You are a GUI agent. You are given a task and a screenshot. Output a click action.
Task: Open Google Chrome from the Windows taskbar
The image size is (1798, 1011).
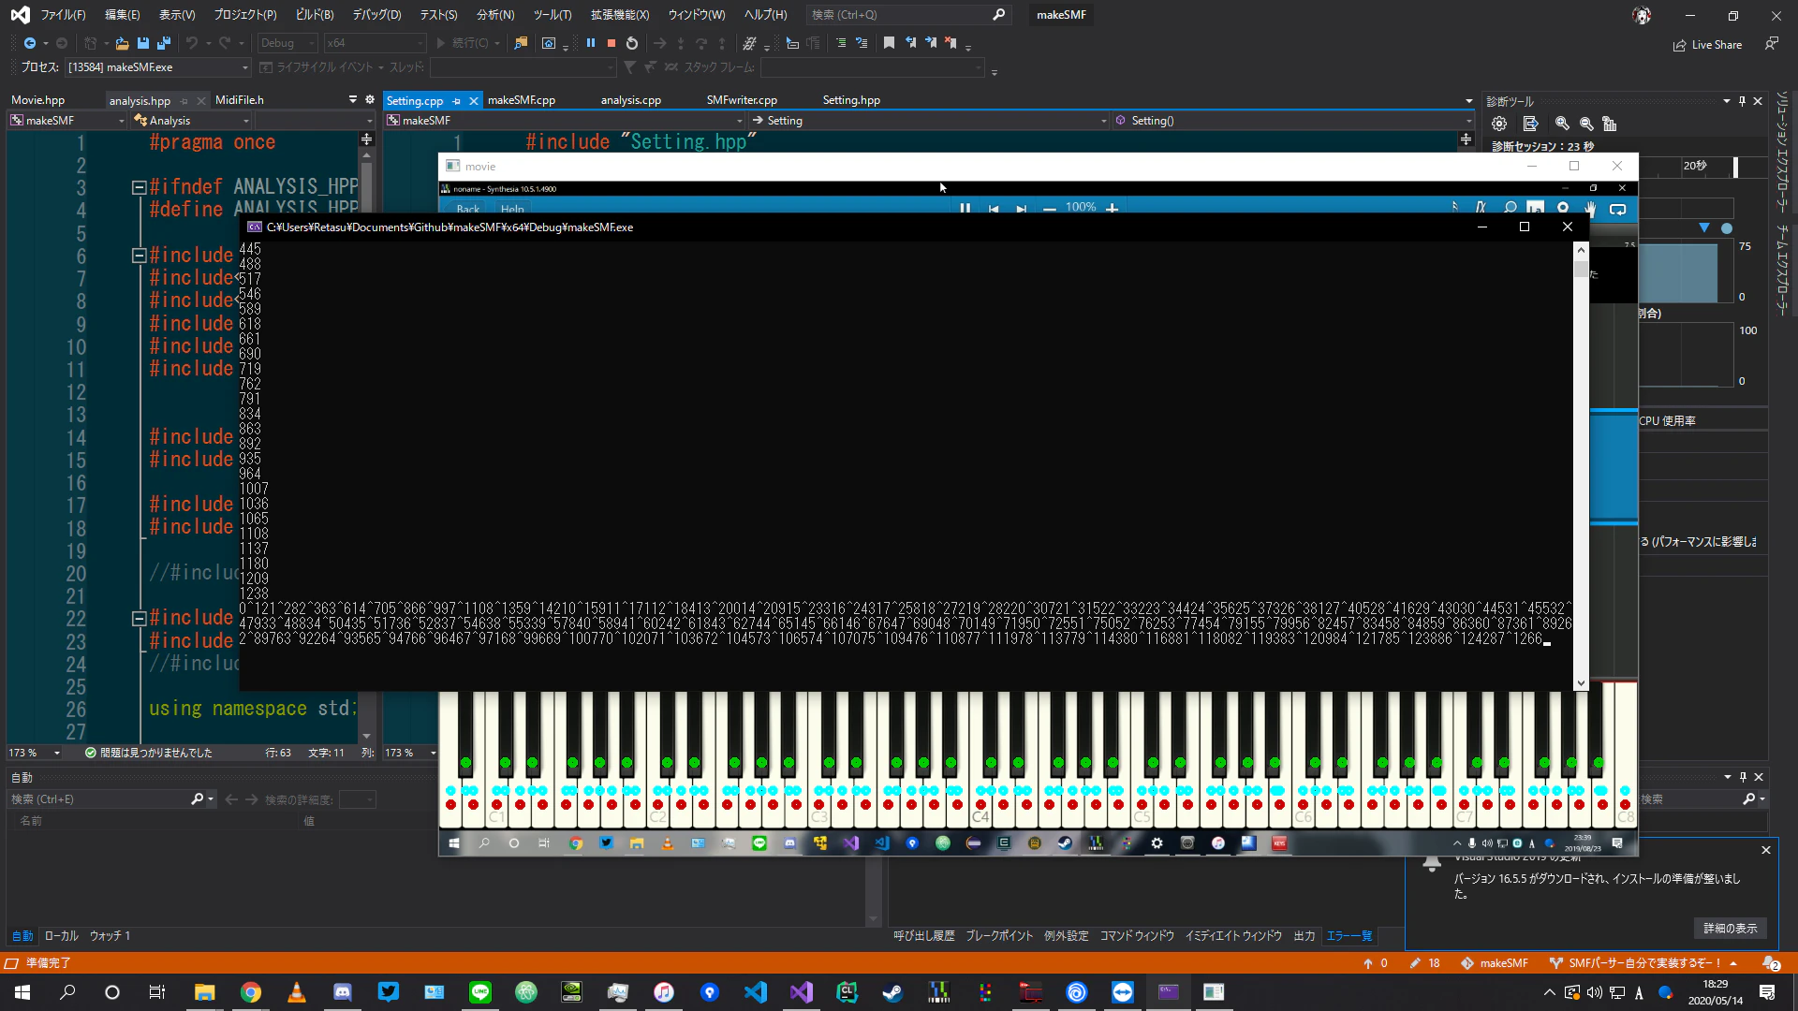pyautogui.click(x=251, y=992)
